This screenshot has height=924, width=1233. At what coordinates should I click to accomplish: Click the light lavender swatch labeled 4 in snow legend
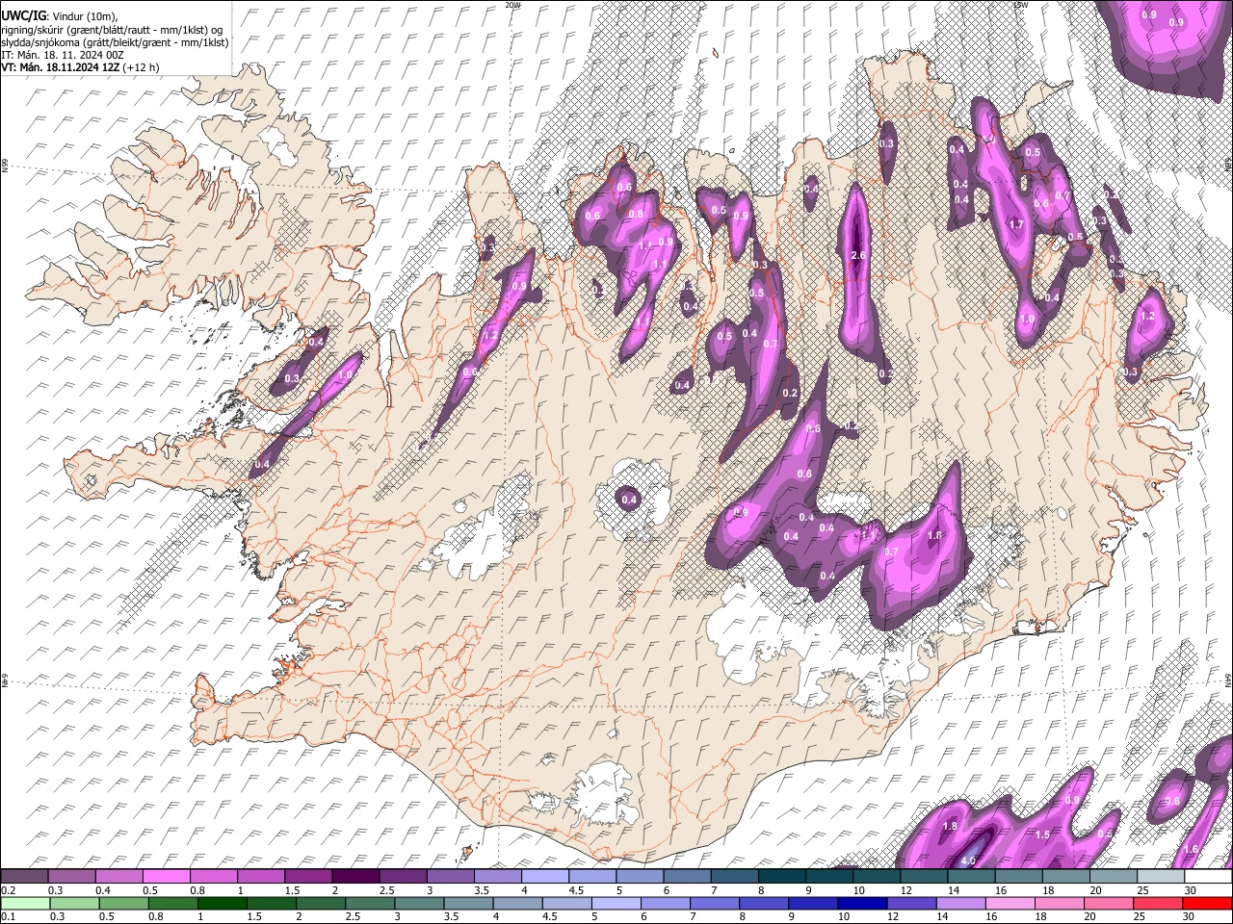pyautogui.click(x=545, y=876)
